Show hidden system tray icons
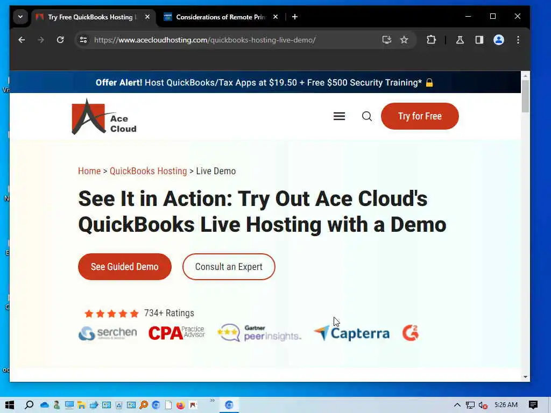The width and height of the screenshot is (551, 413). point(457,405)
